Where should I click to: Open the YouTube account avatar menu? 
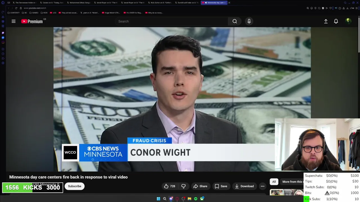pyautogui.click(x=348, y=21)
